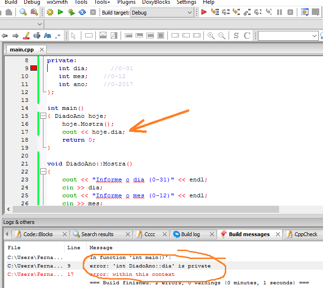
Task: Open the Find magnifier icon in toolbar
Action: click(22, 12)
